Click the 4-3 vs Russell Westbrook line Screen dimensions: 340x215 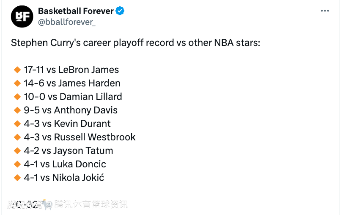tap(80, 137)
